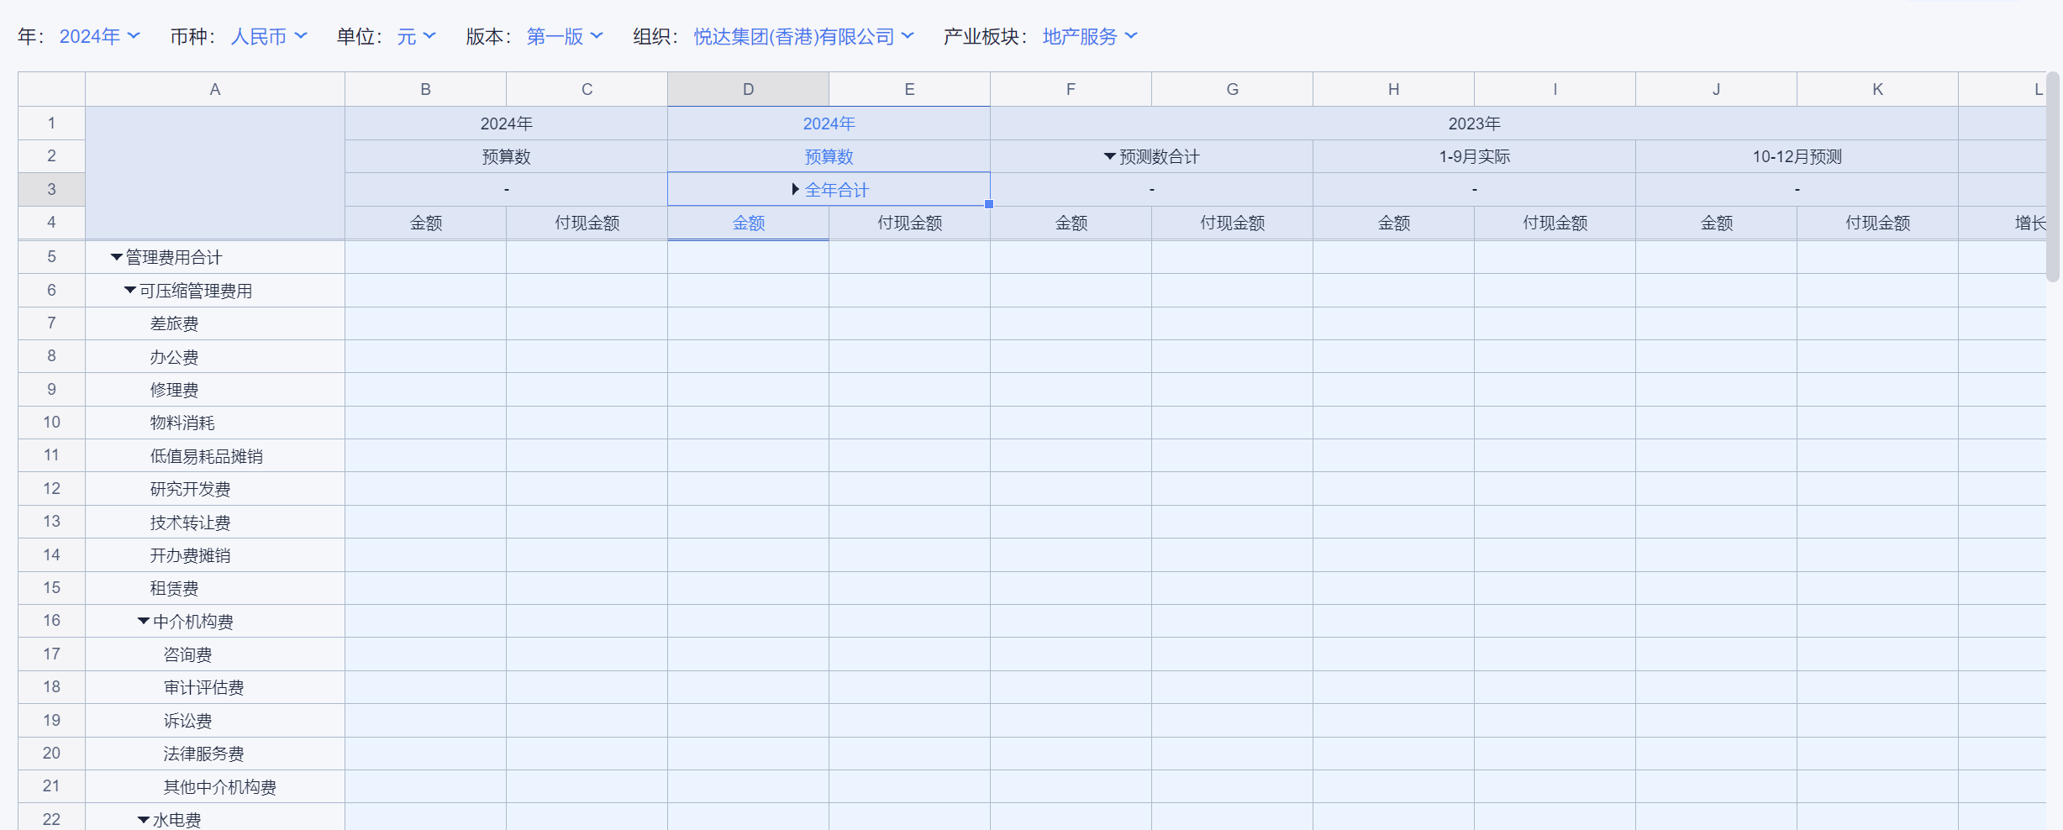Viewport: 2063px width, 830px height.
Task: Click the 1-9月实际 header cell
Action: (x=1474, y=157)
